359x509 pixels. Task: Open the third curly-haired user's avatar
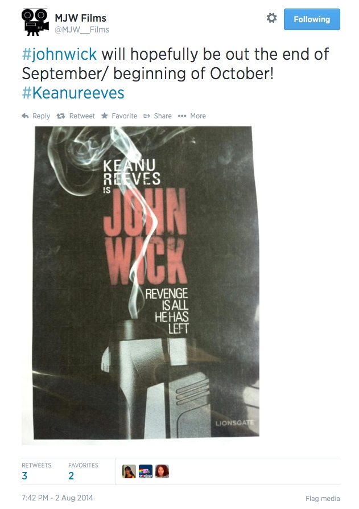pyautogui.click(x=162, y=471)
